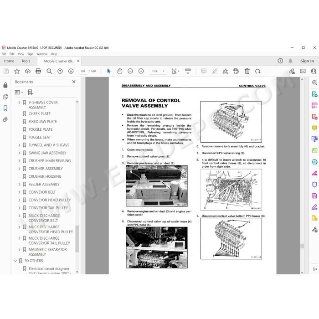319x319 pixels.
Task: Show security lock settings
Action: click(5, 85)
